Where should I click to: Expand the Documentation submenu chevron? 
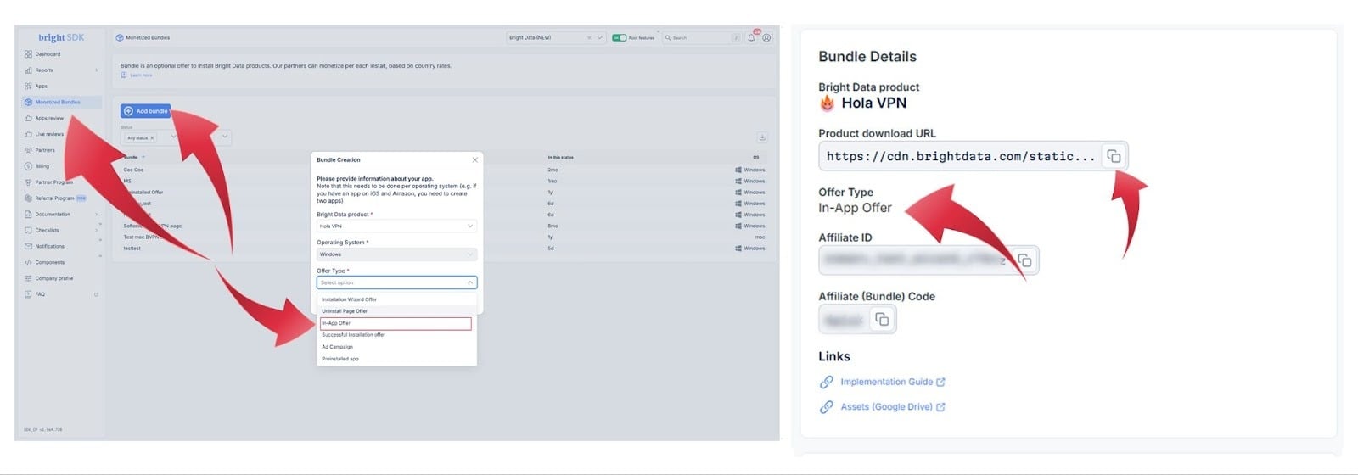(x=96, y=215)
